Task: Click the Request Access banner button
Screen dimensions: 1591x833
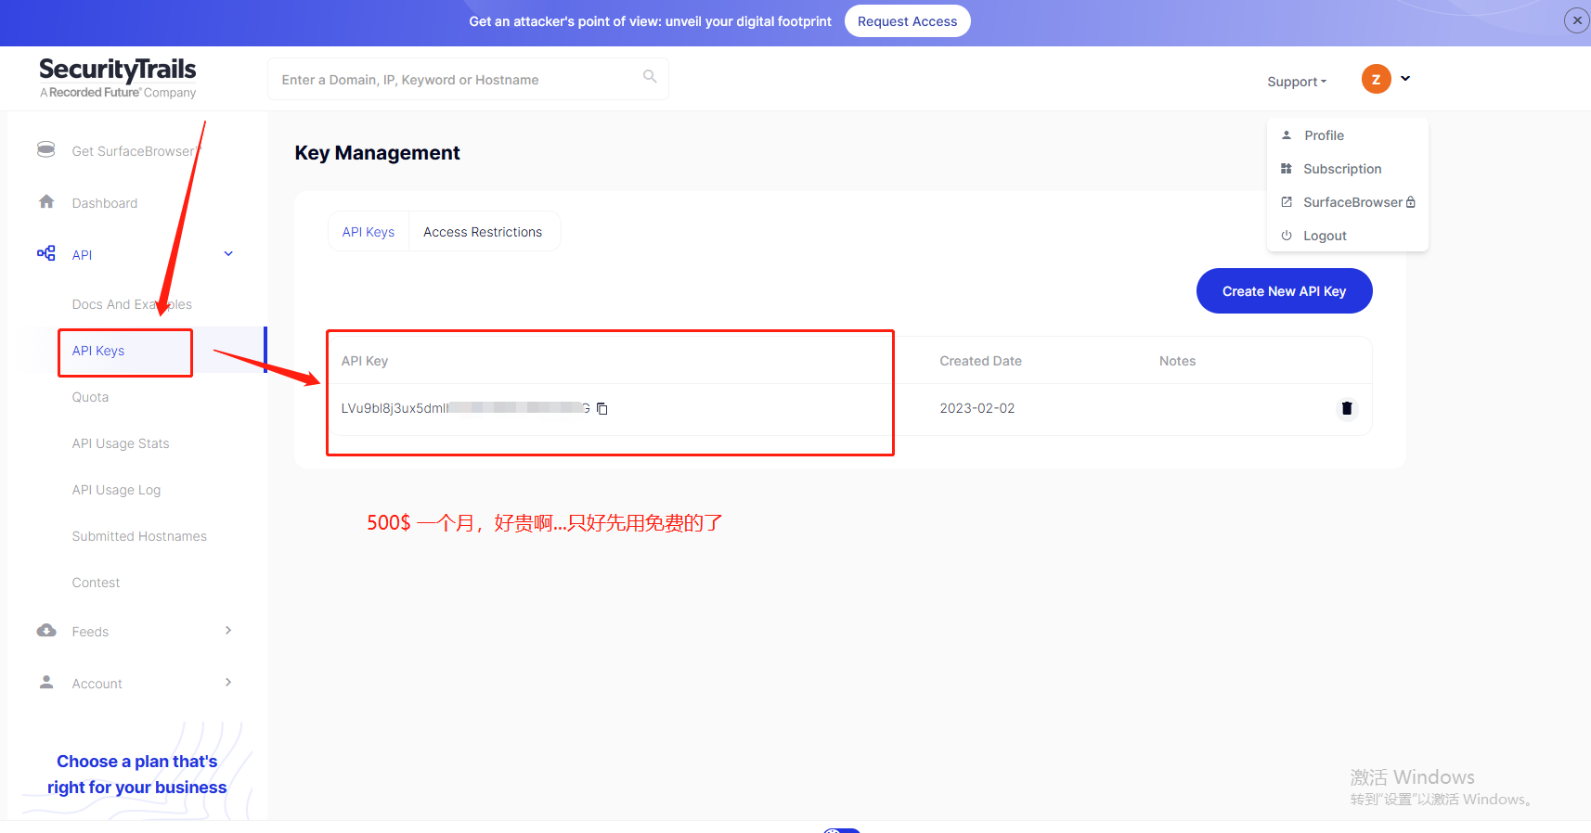Action: (907, 21)
